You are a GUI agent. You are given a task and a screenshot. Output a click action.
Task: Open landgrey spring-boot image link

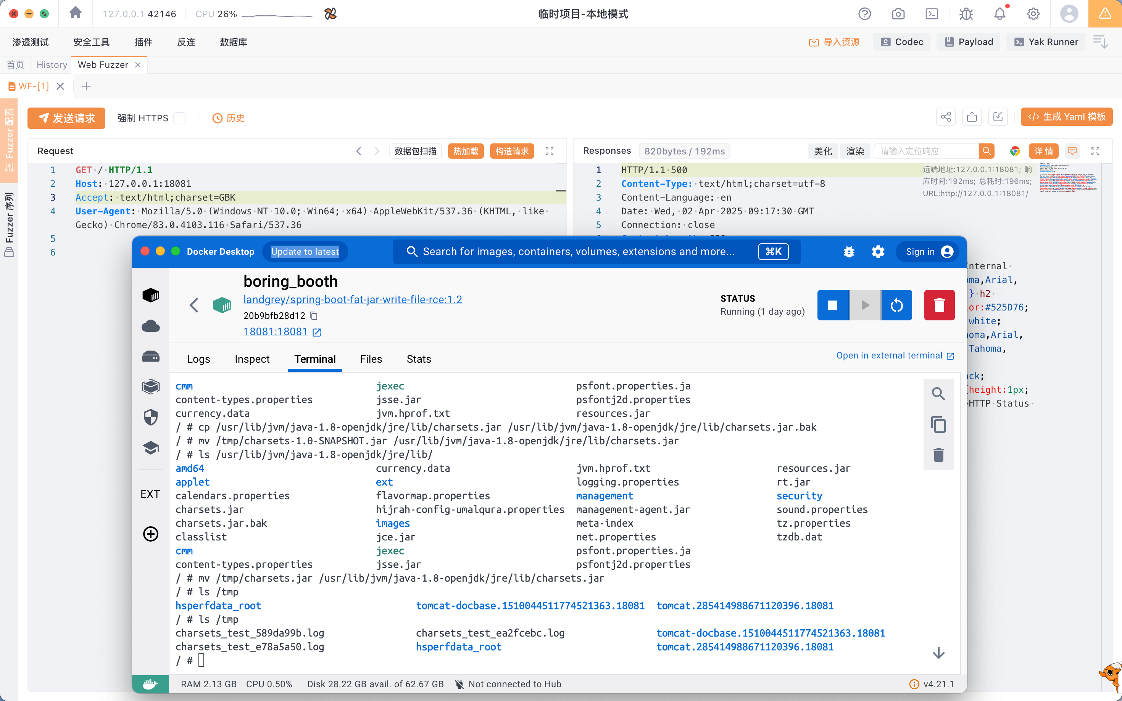click(353, 299)
